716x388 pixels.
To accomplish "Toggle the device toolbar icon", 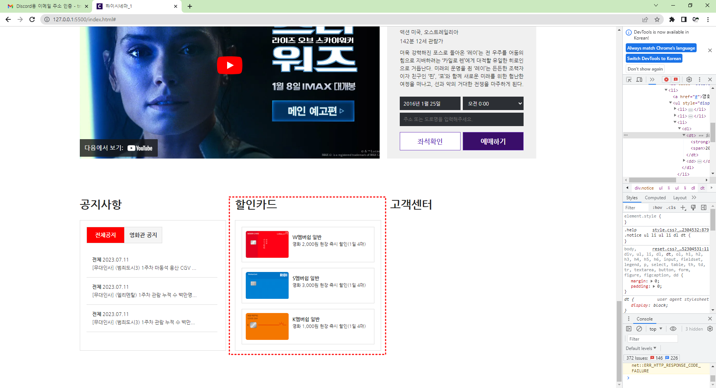I will (x=639, y=79).
